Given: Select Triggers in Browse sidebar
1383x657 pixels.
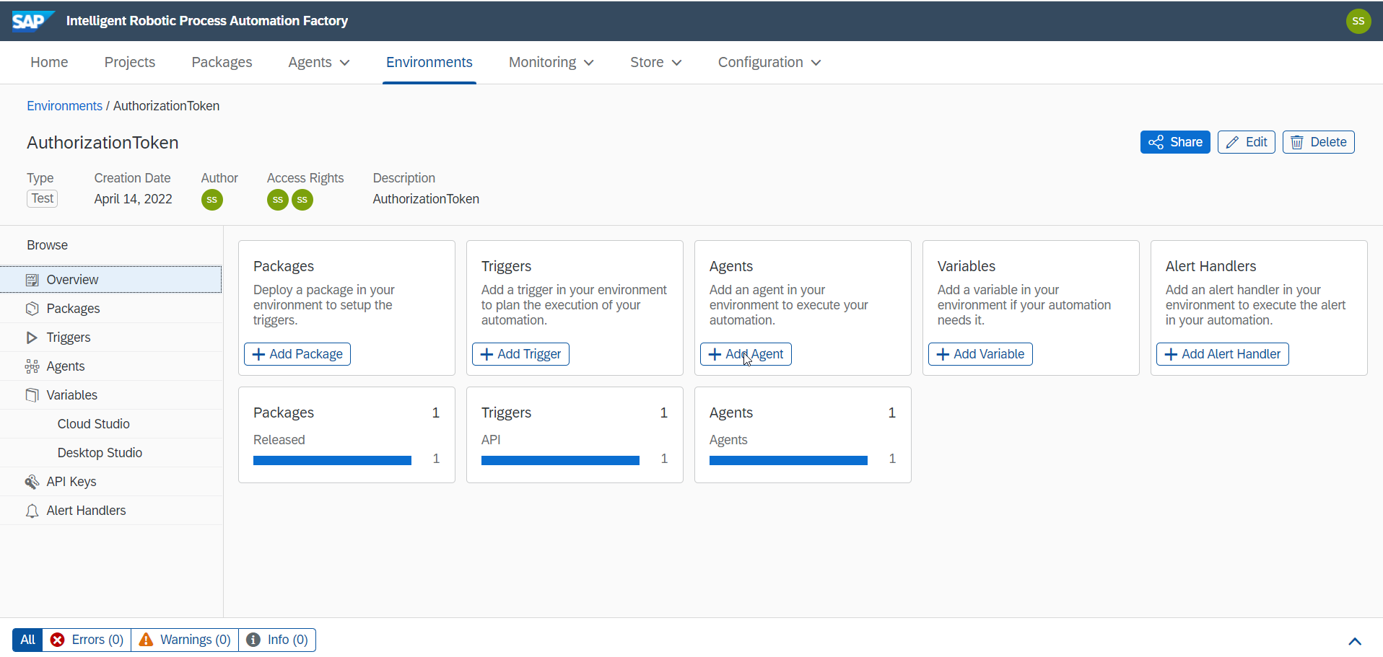Looking at the screenshot, I should click(111, 338).
